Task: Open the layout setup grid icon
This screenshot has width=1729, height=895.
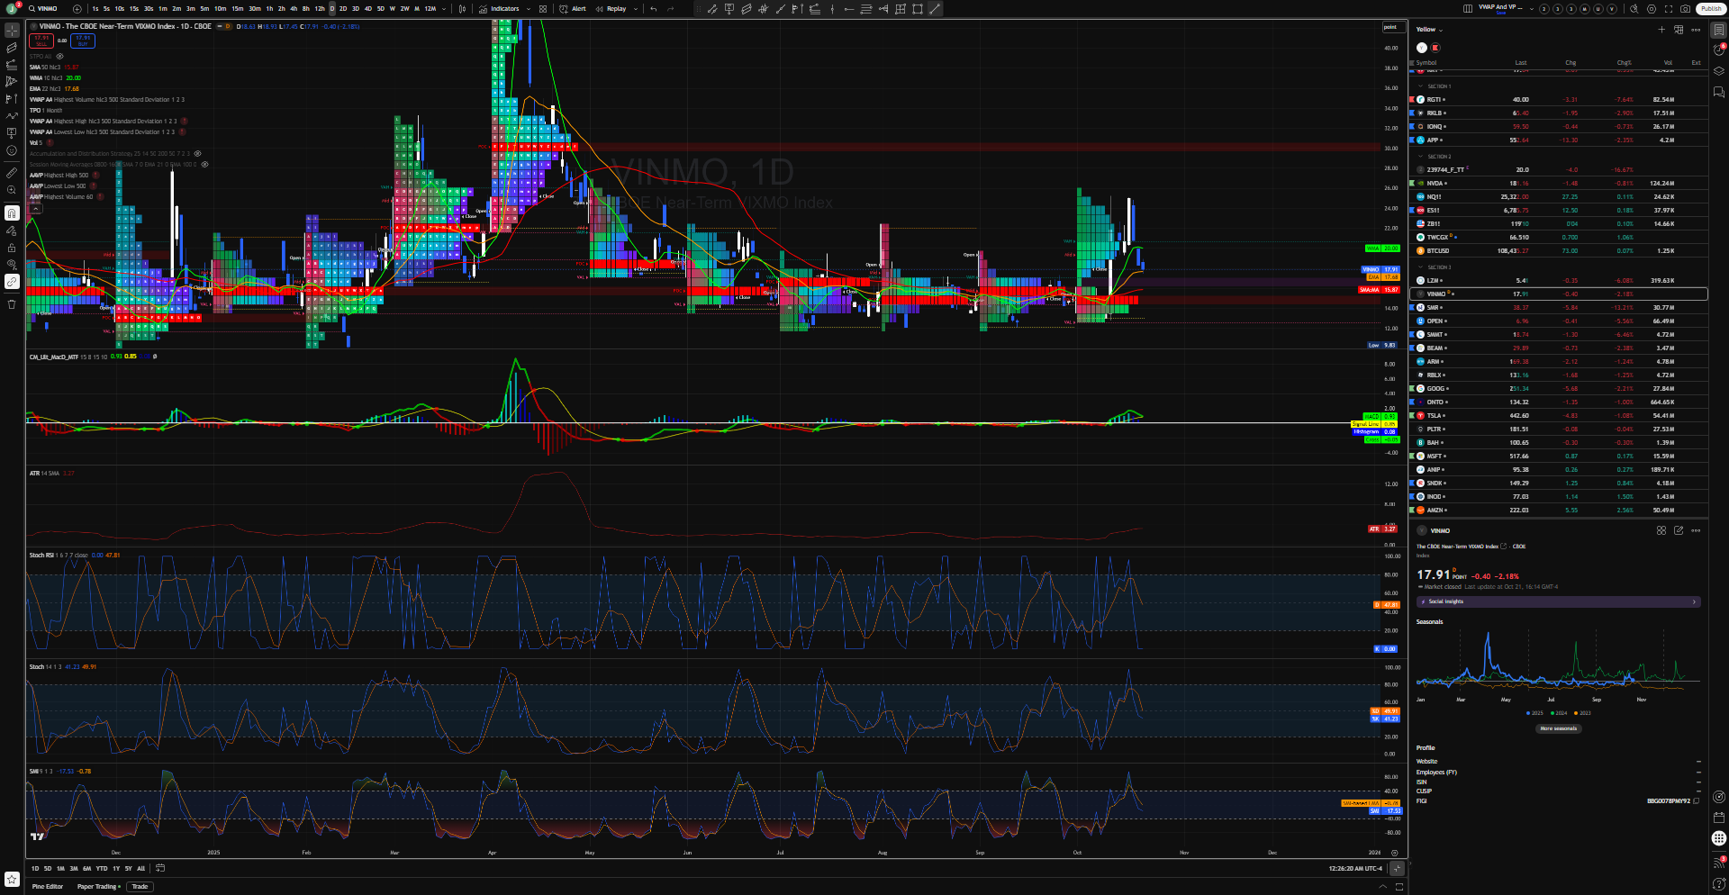Action: pos(1468,9)
